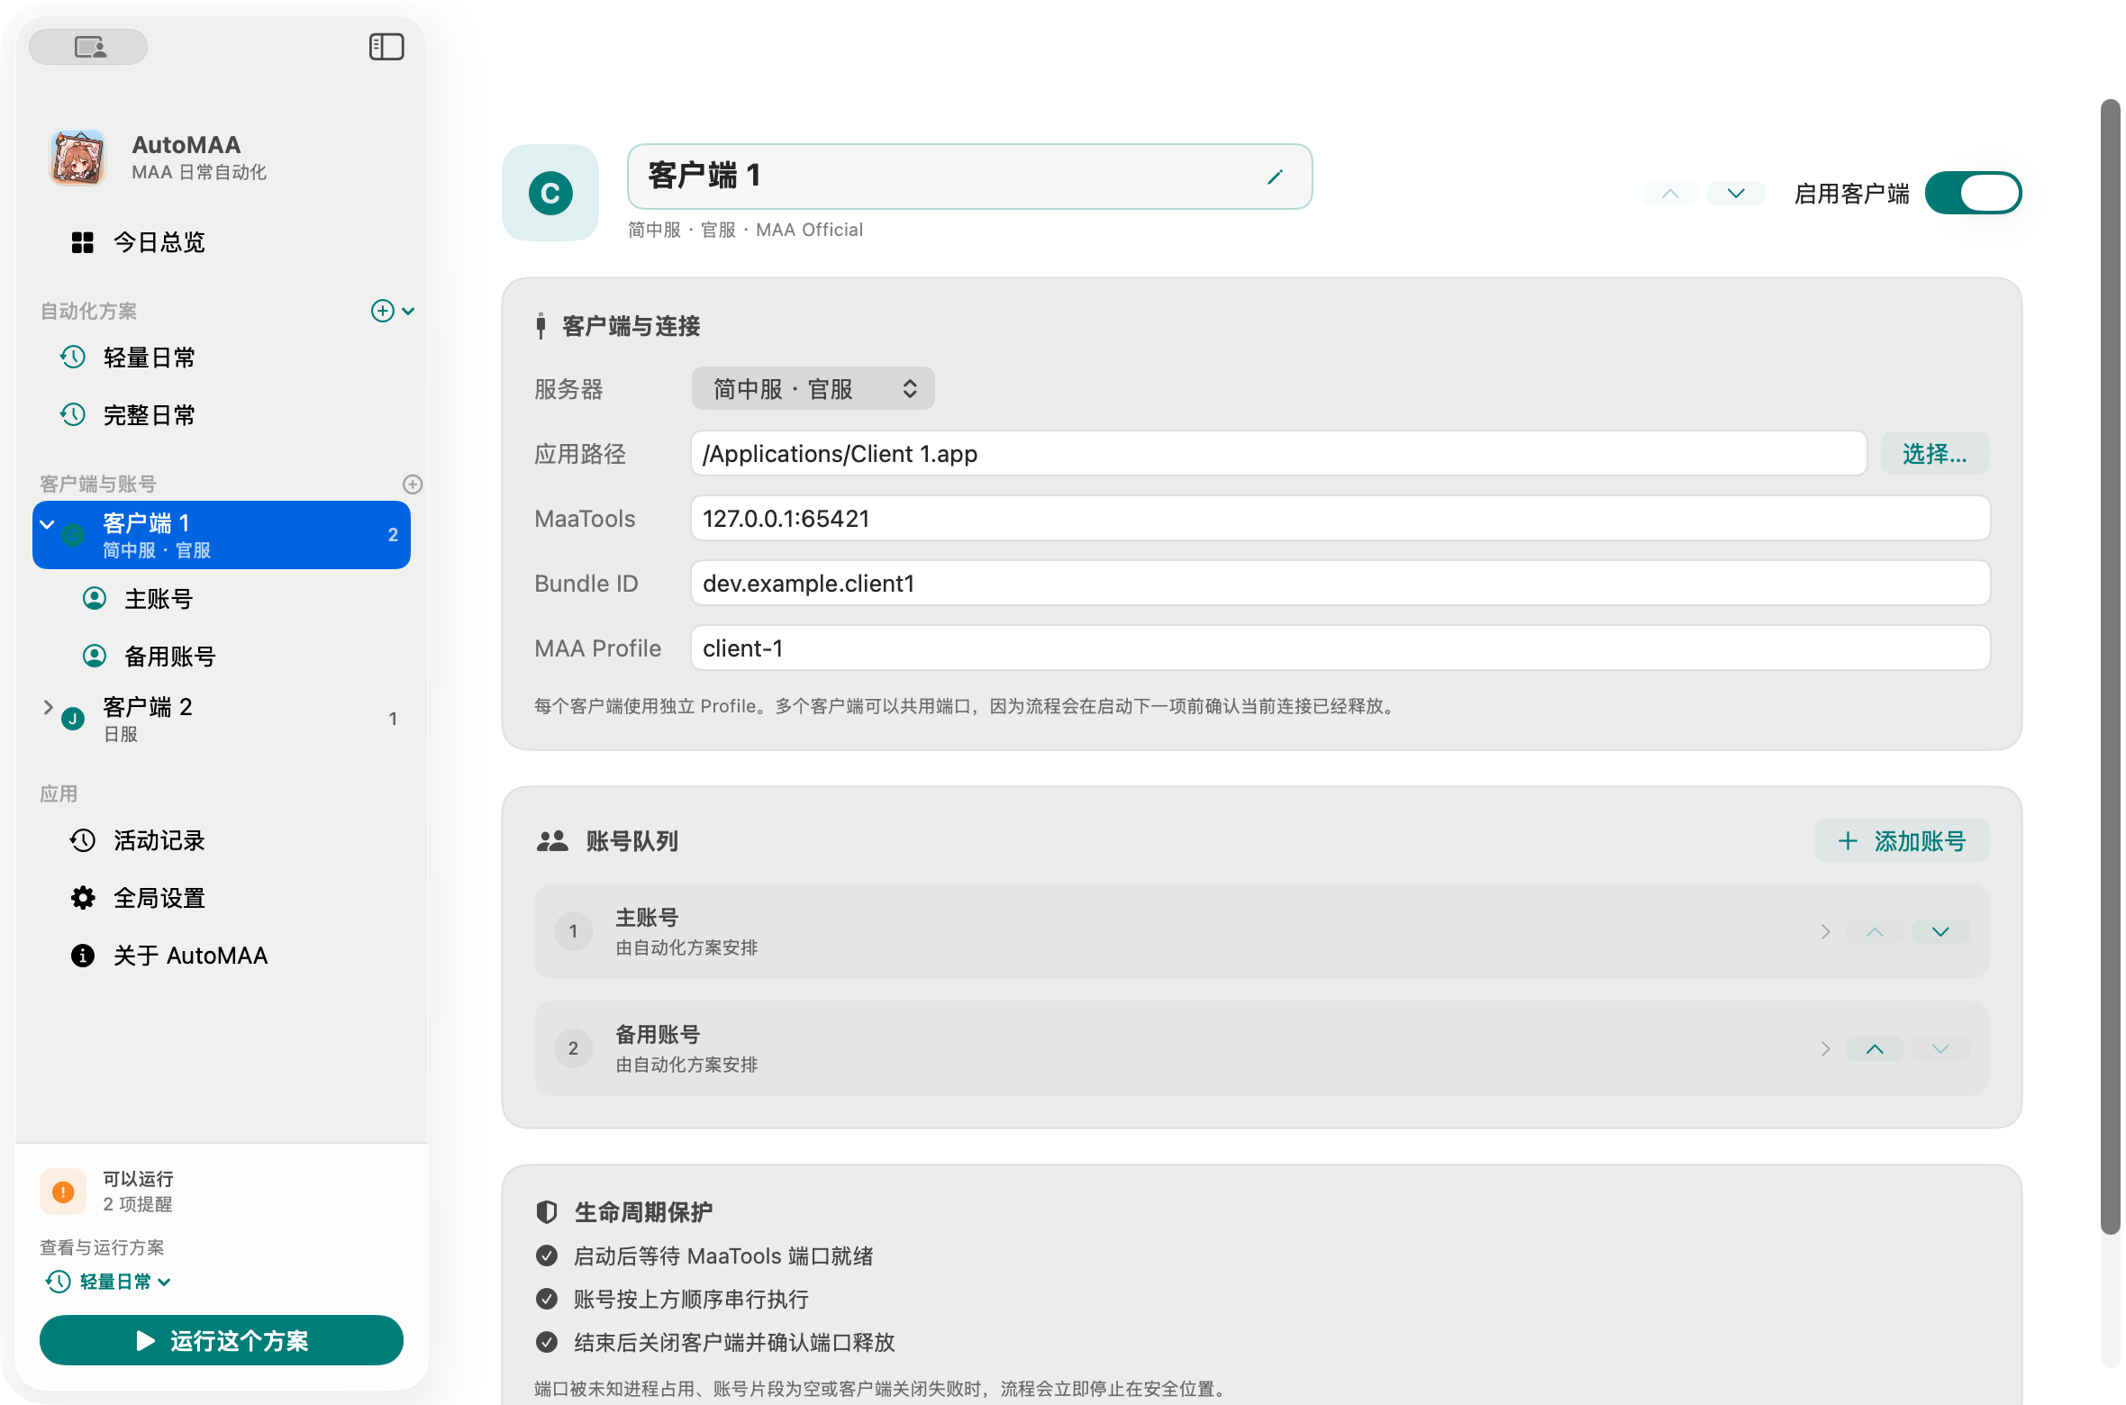This screenshot has height=1405, width=2126.
Task: Click the check beside 启动后等待 MaaTools 端口就绪
Action: pos(546,1255)
